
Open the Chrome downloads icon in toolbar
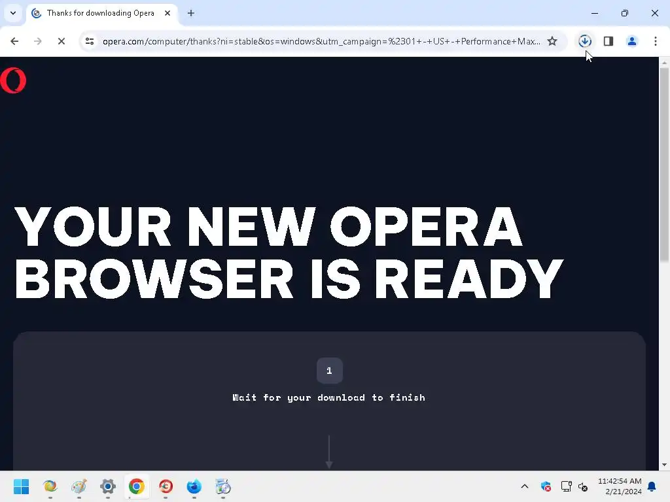pos(584,41)
